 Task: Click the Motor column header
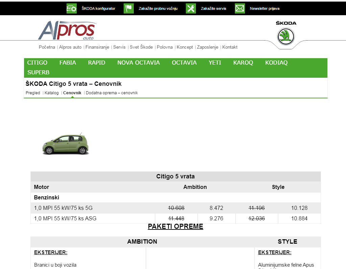coord(42,187)
